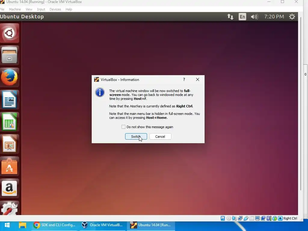Click network adapters status icon
Viewport: 308px width, 231px height.
tap(240, 218)
